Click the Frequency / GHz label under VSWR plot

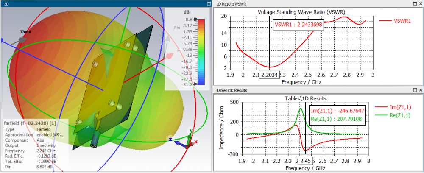(x=301, y=82)
